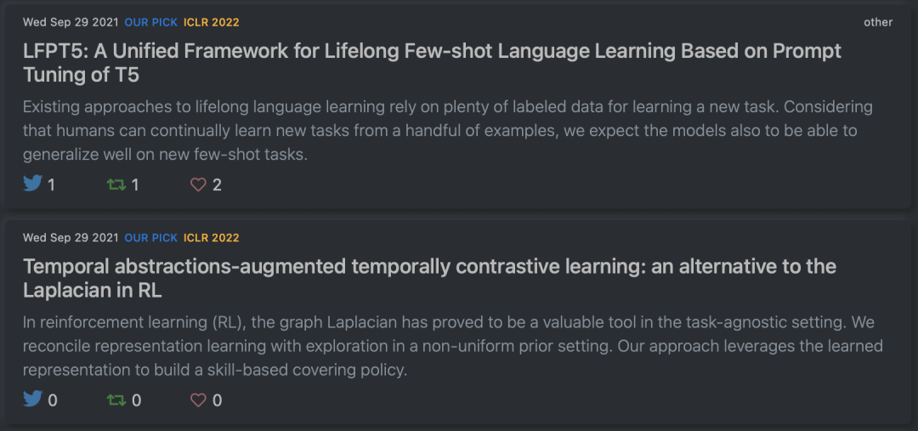Viewport: 918px width, 431px height.
Task: Click the like count 2 on LFPT5
Action: click(x=217, y=184)
